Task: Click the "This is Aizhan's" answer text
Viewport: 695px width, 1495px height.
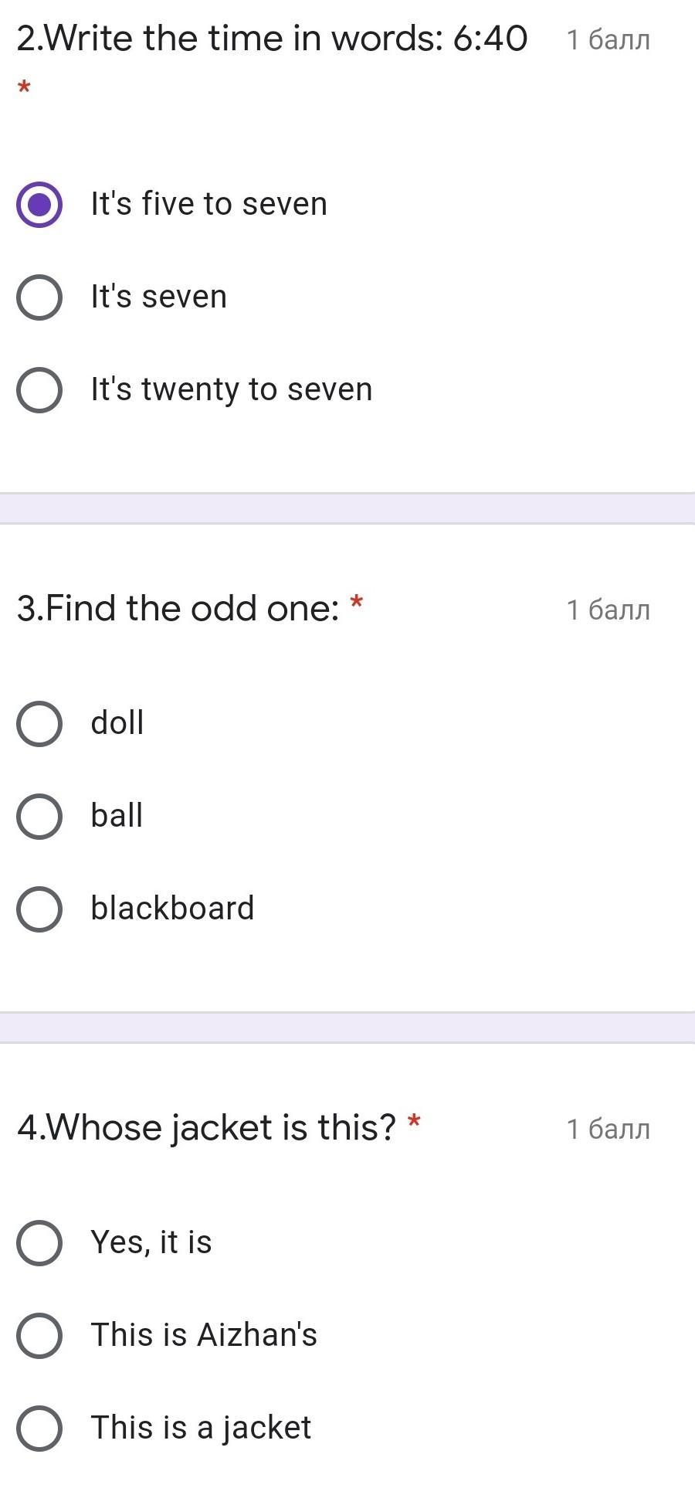Action: 204,1335
